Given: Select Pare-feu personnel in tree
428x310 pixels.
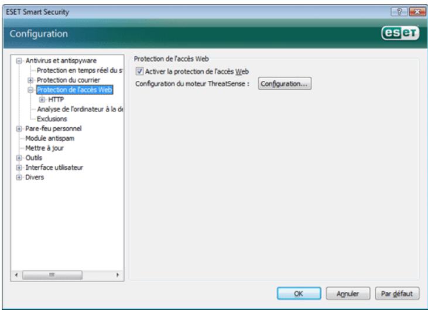Looking at the screenshot, I should point(53,129).
